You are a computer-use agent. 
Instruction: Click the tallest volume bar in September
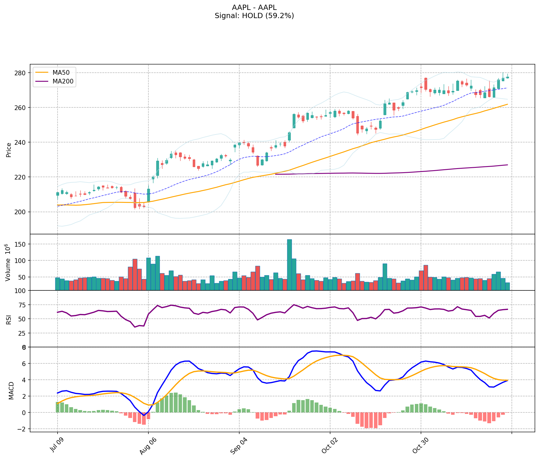point(289,264)
